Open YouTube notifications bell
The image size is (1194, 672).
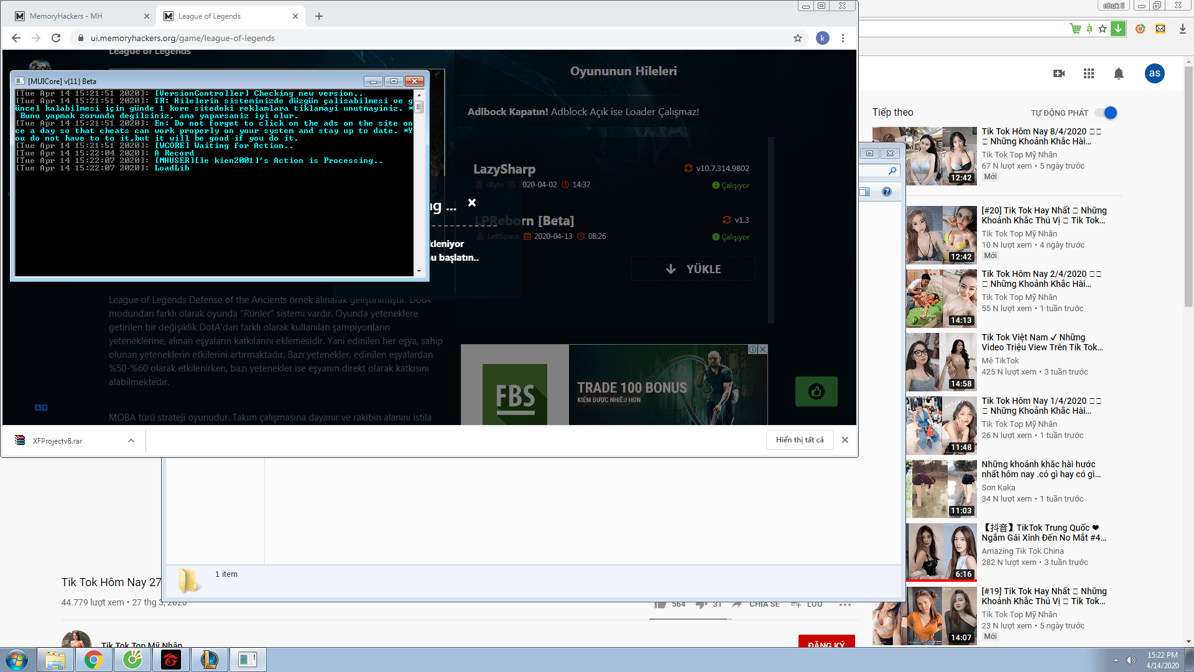1119,73
